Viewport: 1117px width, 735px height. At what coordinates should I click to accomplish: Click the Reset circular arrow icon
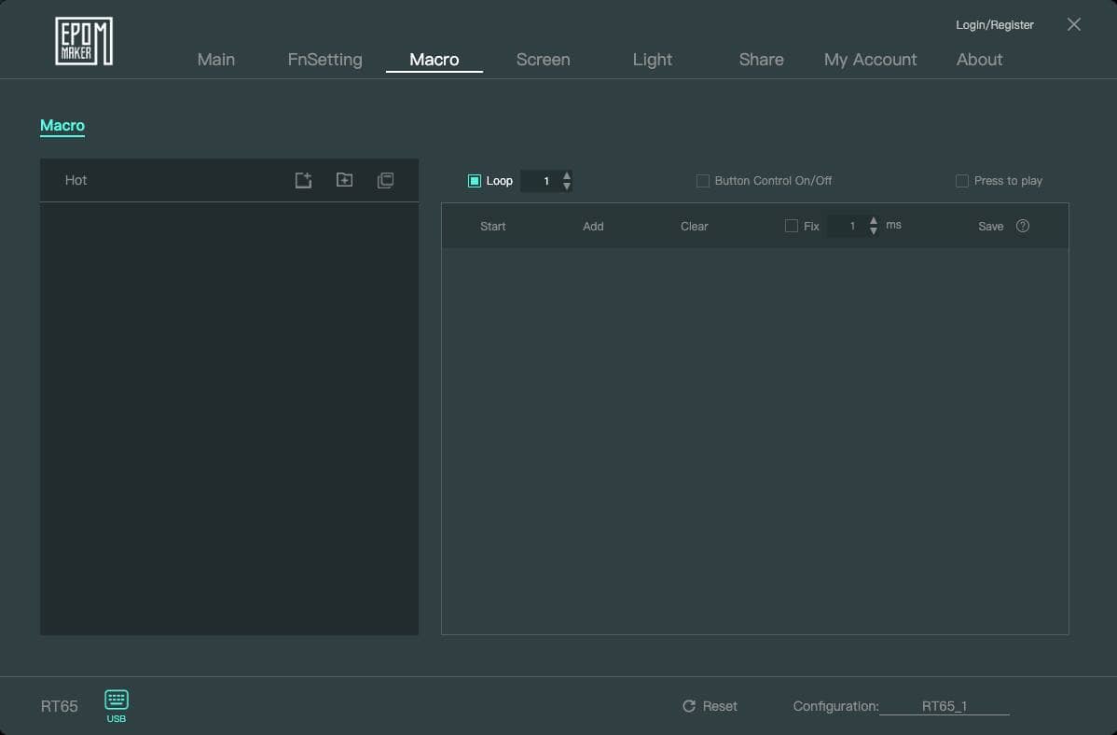pyautogui.click(x=689, y=706)
